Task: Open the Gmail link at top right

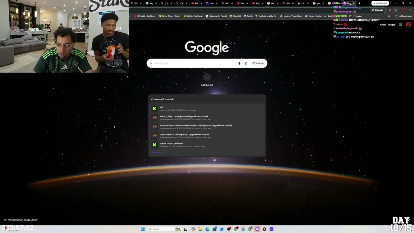Action: click(x=383, y=25)
